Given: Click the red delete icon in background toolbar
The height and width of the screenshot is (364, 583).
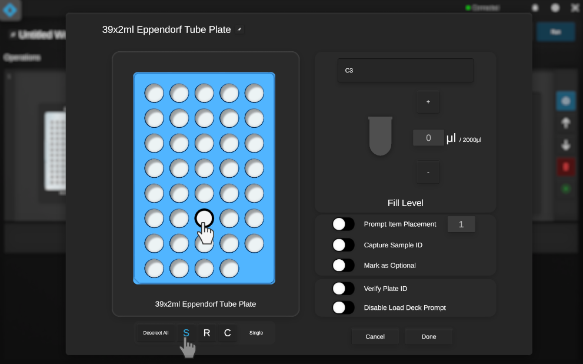Looking at the screenshot, I should tap(565, 167).
